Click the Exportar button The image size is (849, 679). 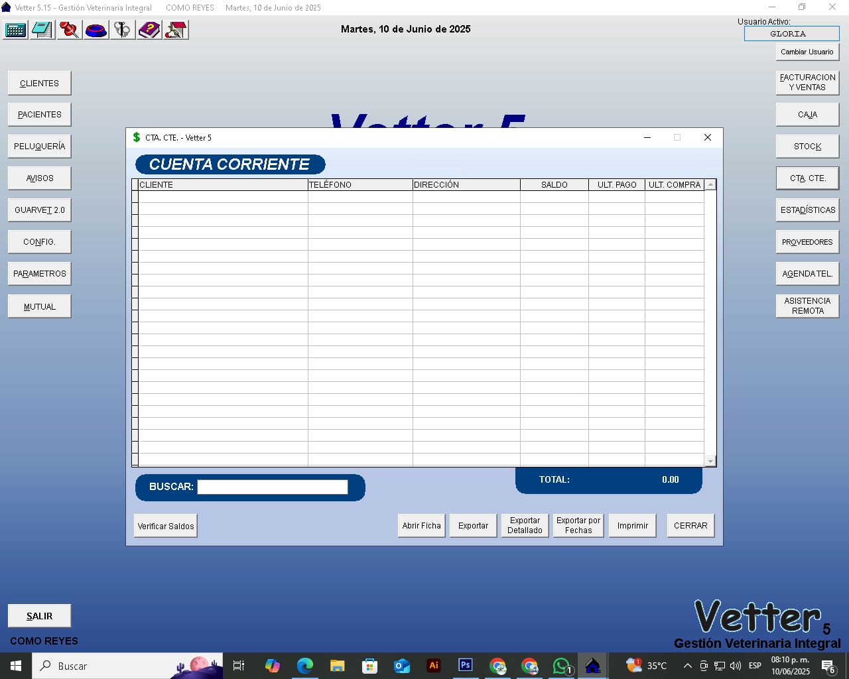473,525
